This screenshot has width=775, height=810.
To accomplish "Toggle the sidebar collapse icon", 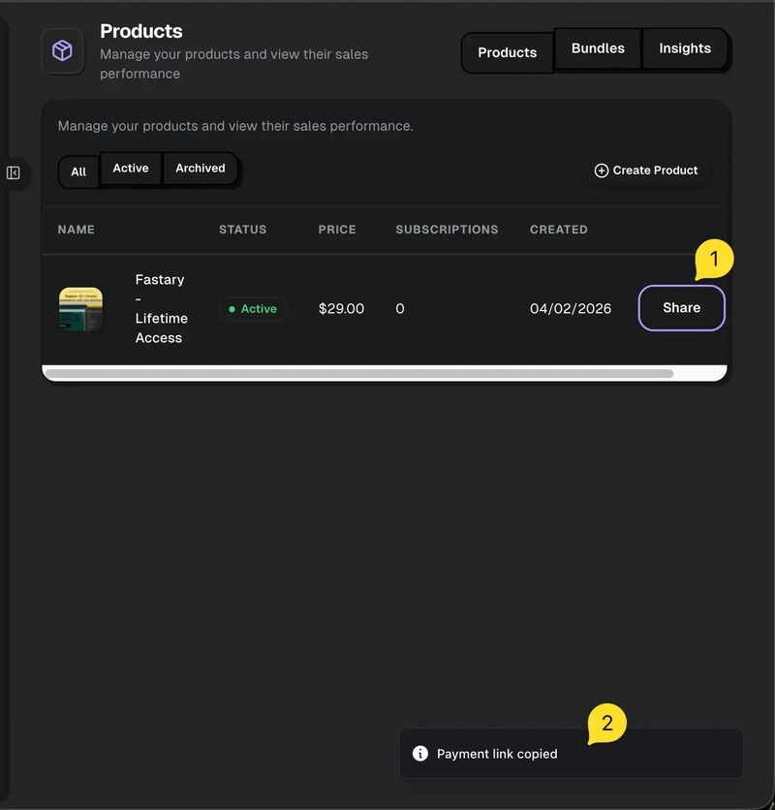I will pos(14,172).
